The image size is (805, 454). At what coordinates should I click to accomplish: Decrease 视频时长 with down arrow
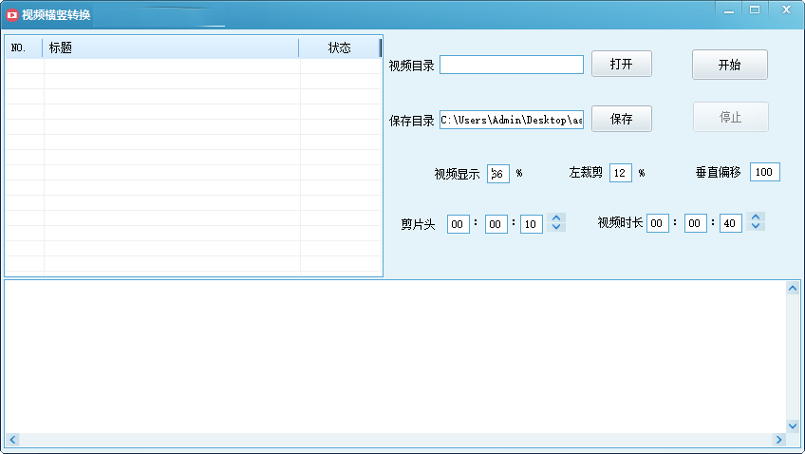click(x=756, y=226)
